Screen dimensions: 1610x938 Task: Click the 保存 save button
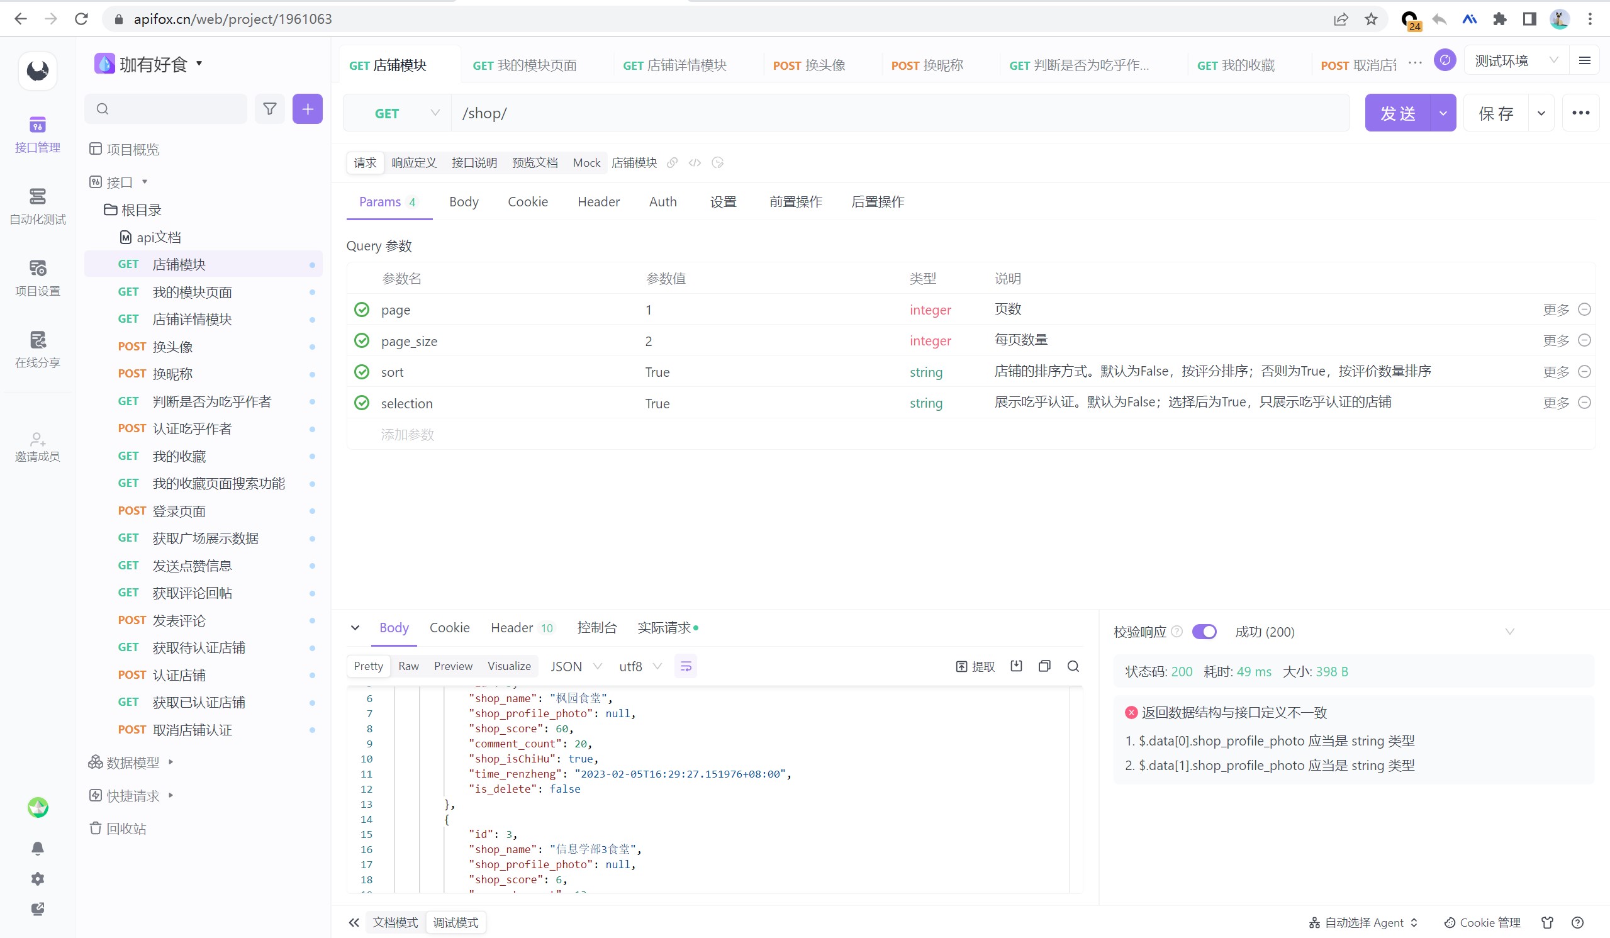tap(1495, 113)
